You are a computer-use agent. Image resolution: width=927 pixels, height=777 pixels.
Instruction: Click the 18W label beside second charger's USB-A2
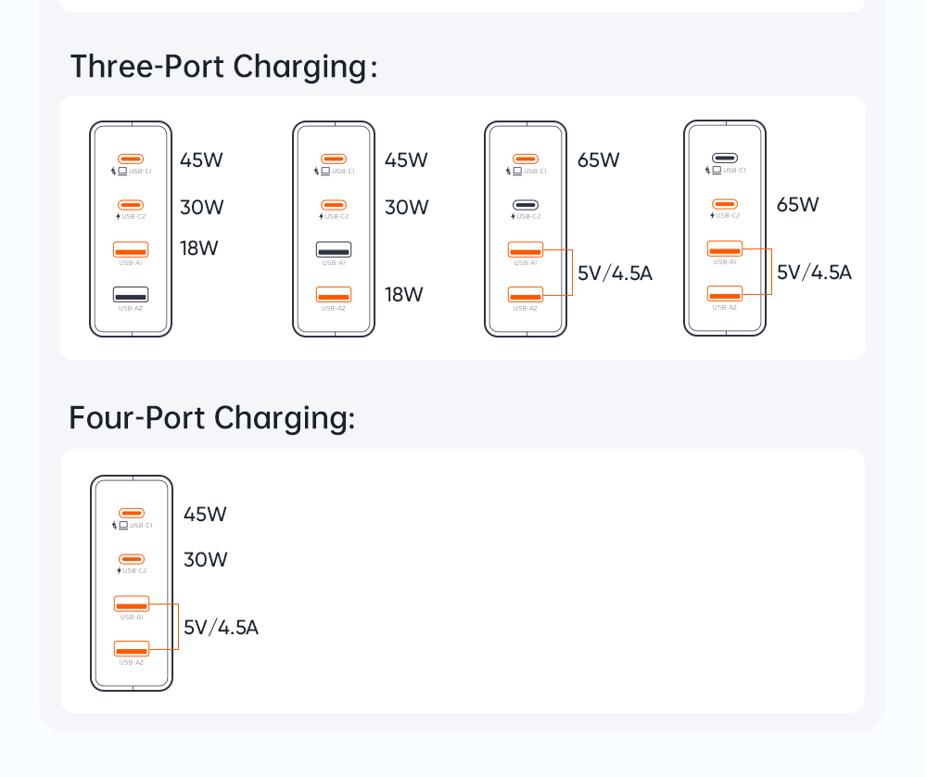404,295
